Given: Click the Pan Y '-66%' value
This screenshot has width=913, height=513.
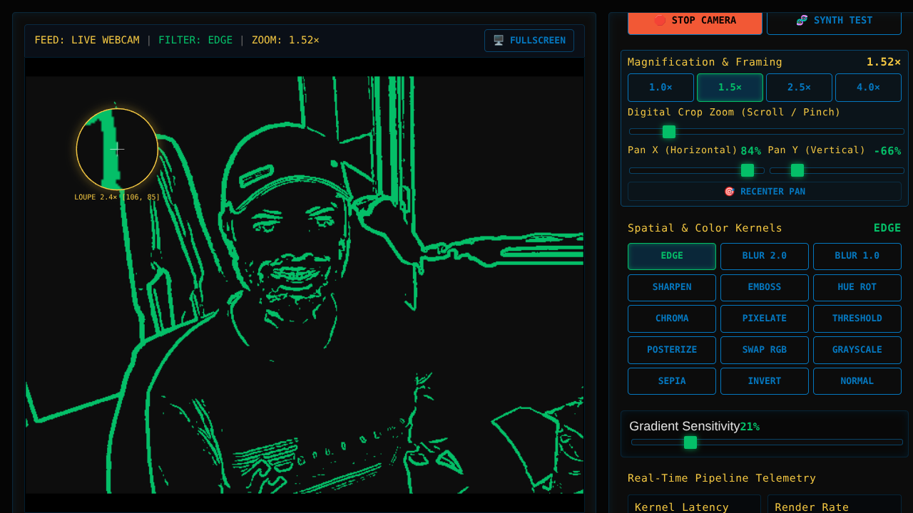Looking at the screenshot, I should point(887,151).
